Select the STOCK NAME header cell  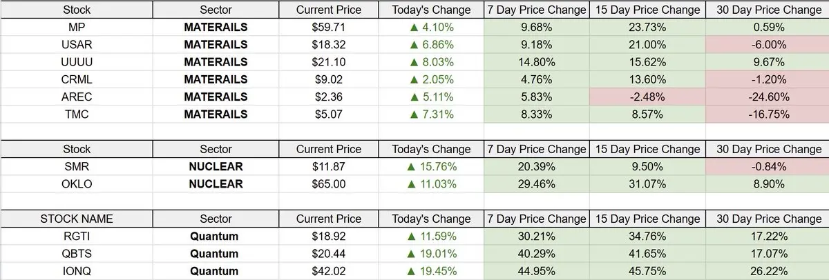[x=77, y=219]
